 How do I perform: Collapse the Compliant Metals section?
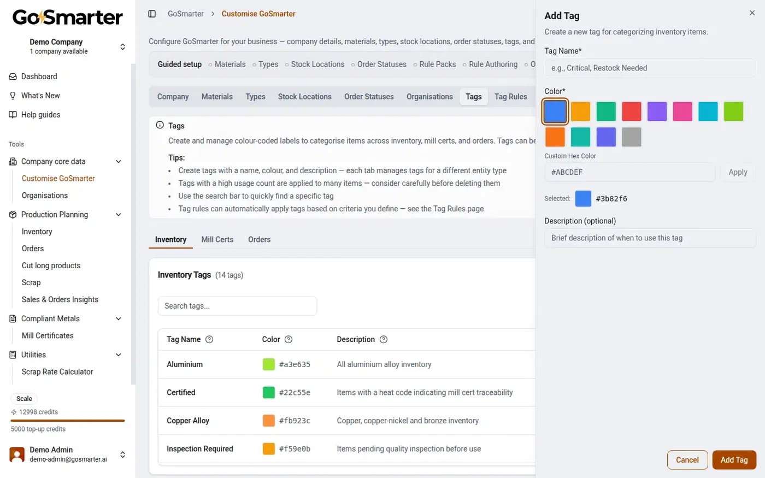point(119,318)
